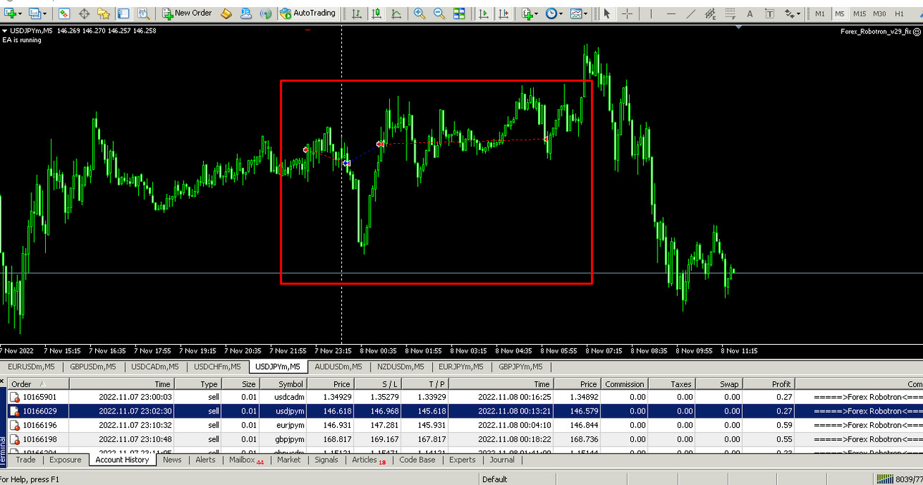Open the Templates dropdown
This screenshot has width=923, height=485.
(x=578, y=14)
